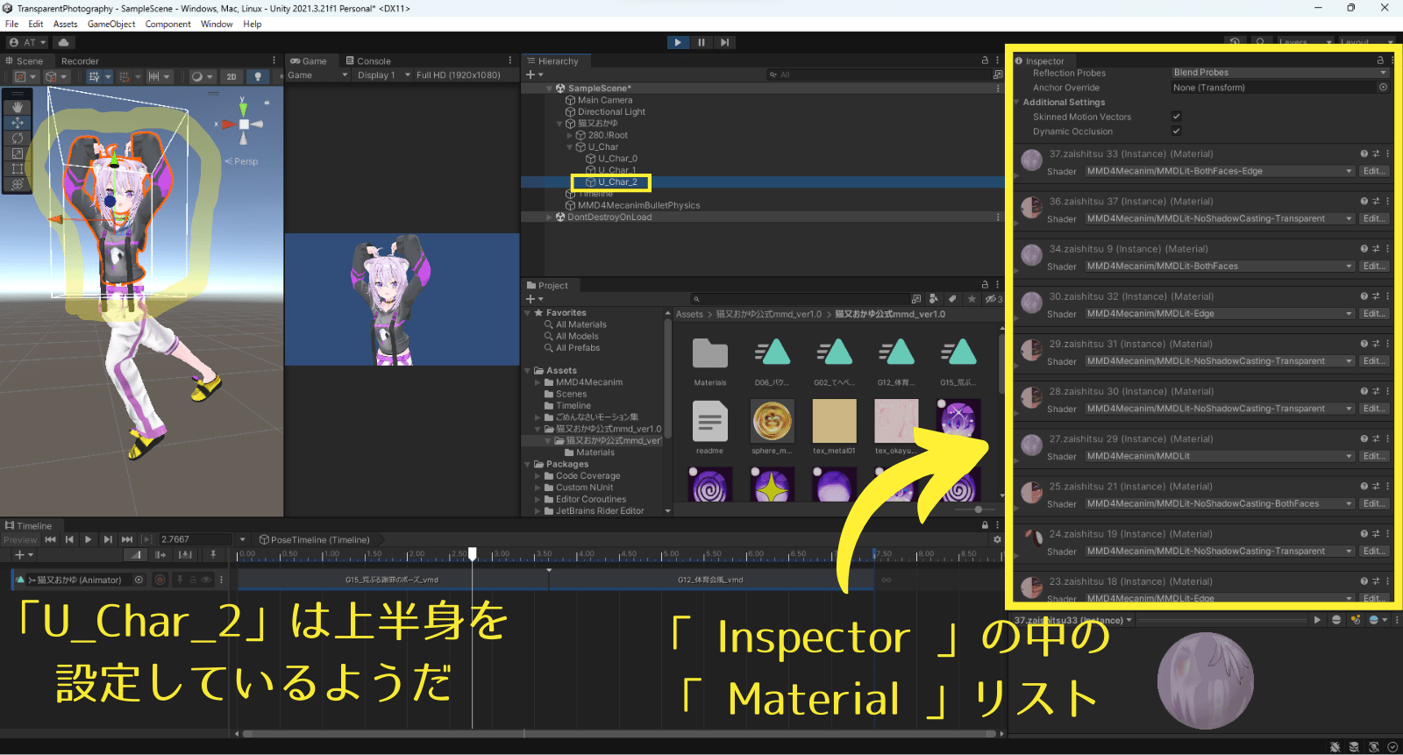Open the Materials folder thumbnail in Project
The width and height of the screenshot is (1403, 755).
(x=710, y=355)
